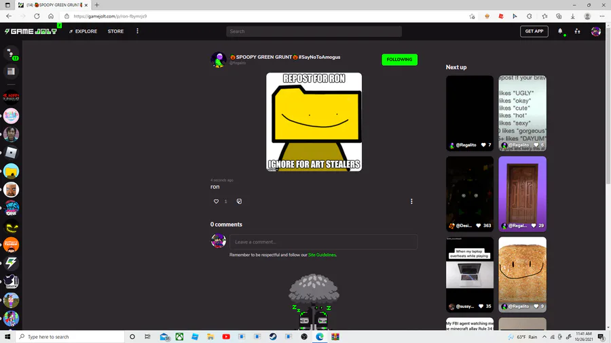Open the browser downloads icon
Image resolution: width=611 pixels, height=343 pixels.
point(573,16)
